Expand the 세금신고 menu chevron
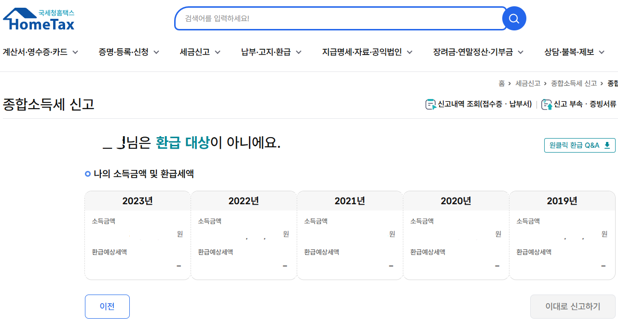618x324 pixels. coord(218,52)
